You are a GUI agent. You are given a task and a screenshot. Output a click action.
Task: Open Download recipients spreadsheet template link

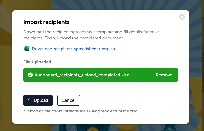tap(74, 49)
